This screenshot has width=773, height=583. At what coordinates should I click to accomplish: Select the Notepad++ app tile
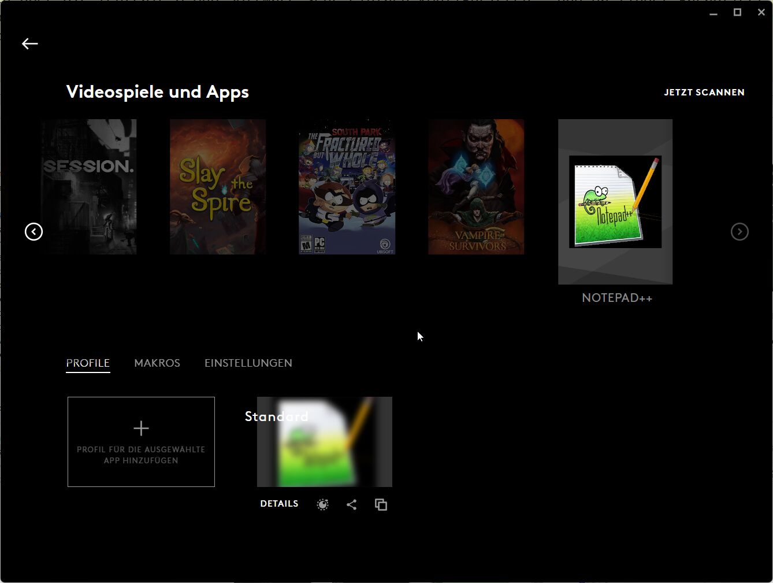coord(615,202)
